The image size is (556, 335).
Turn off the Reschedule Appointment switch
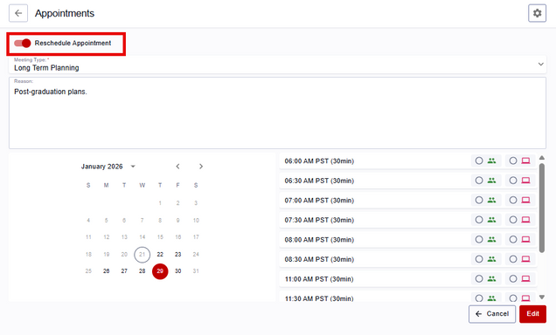point(23,43)
